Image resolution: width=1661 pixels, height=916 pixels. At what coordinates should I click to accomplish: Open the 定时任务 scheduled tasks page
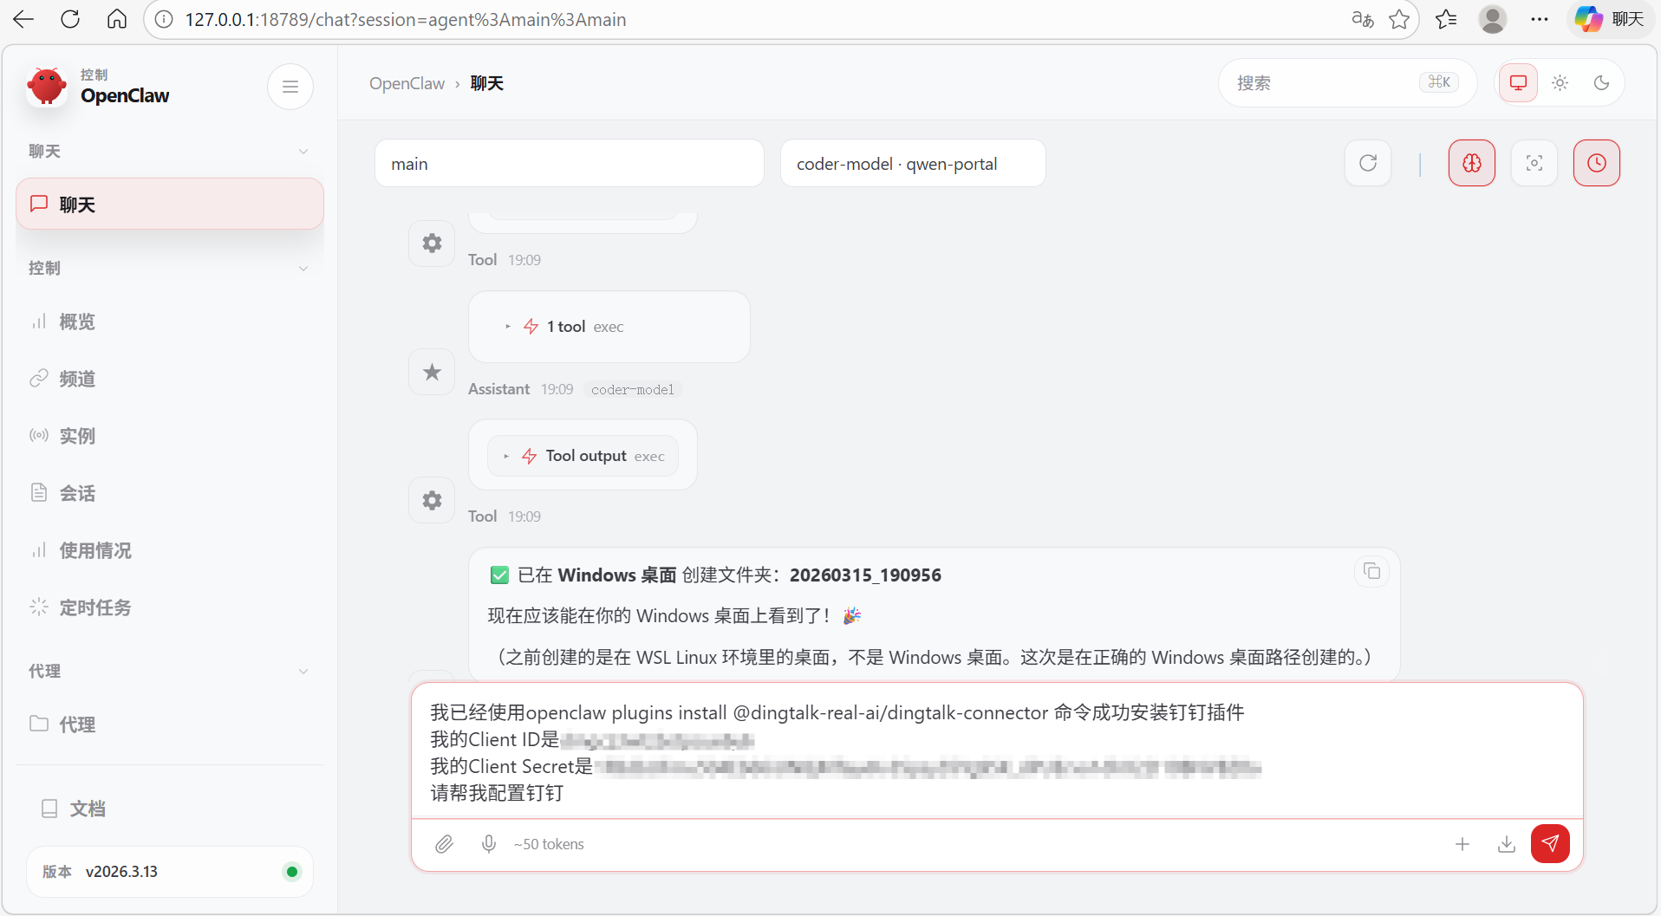[x=170, y=607]
